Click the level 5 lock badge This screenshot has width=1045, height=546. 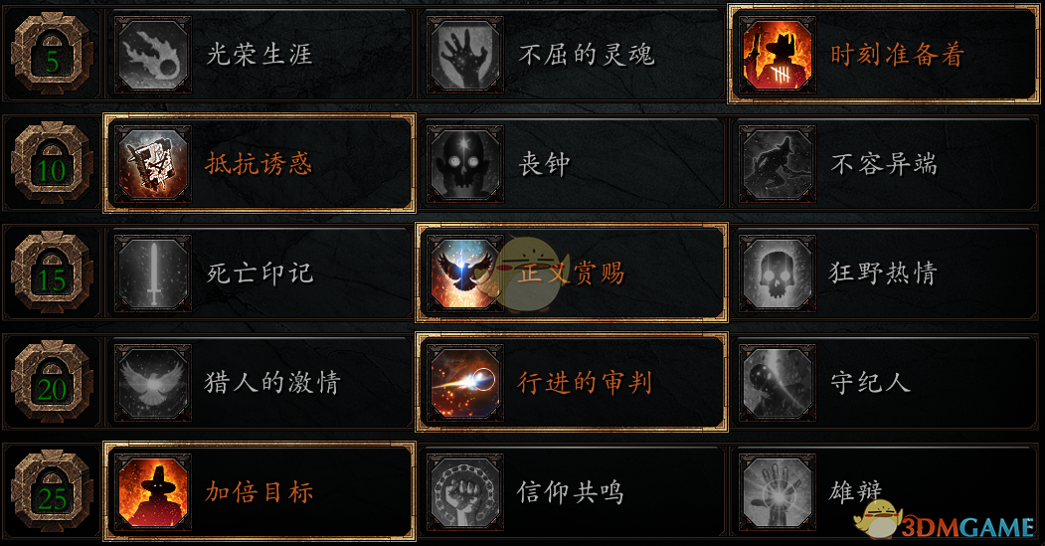coord(52,54)
